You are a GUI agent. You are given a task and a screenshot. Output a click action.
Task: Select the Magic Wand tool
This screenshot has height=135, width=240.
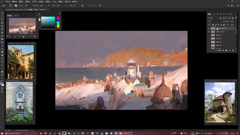click(x=2, y=22)
